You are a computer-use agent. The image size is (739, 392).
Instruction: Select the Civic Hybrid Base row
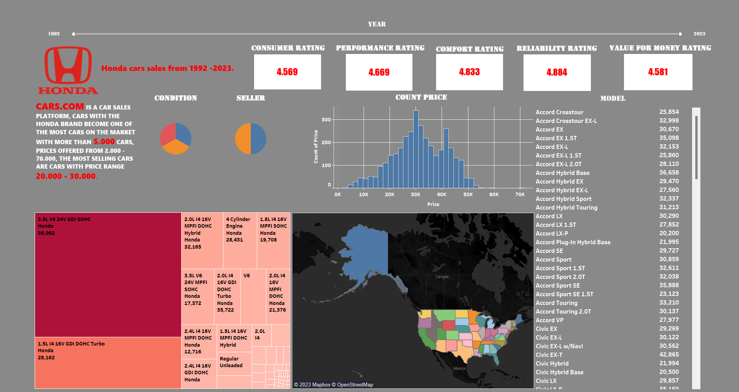point(607,372)
